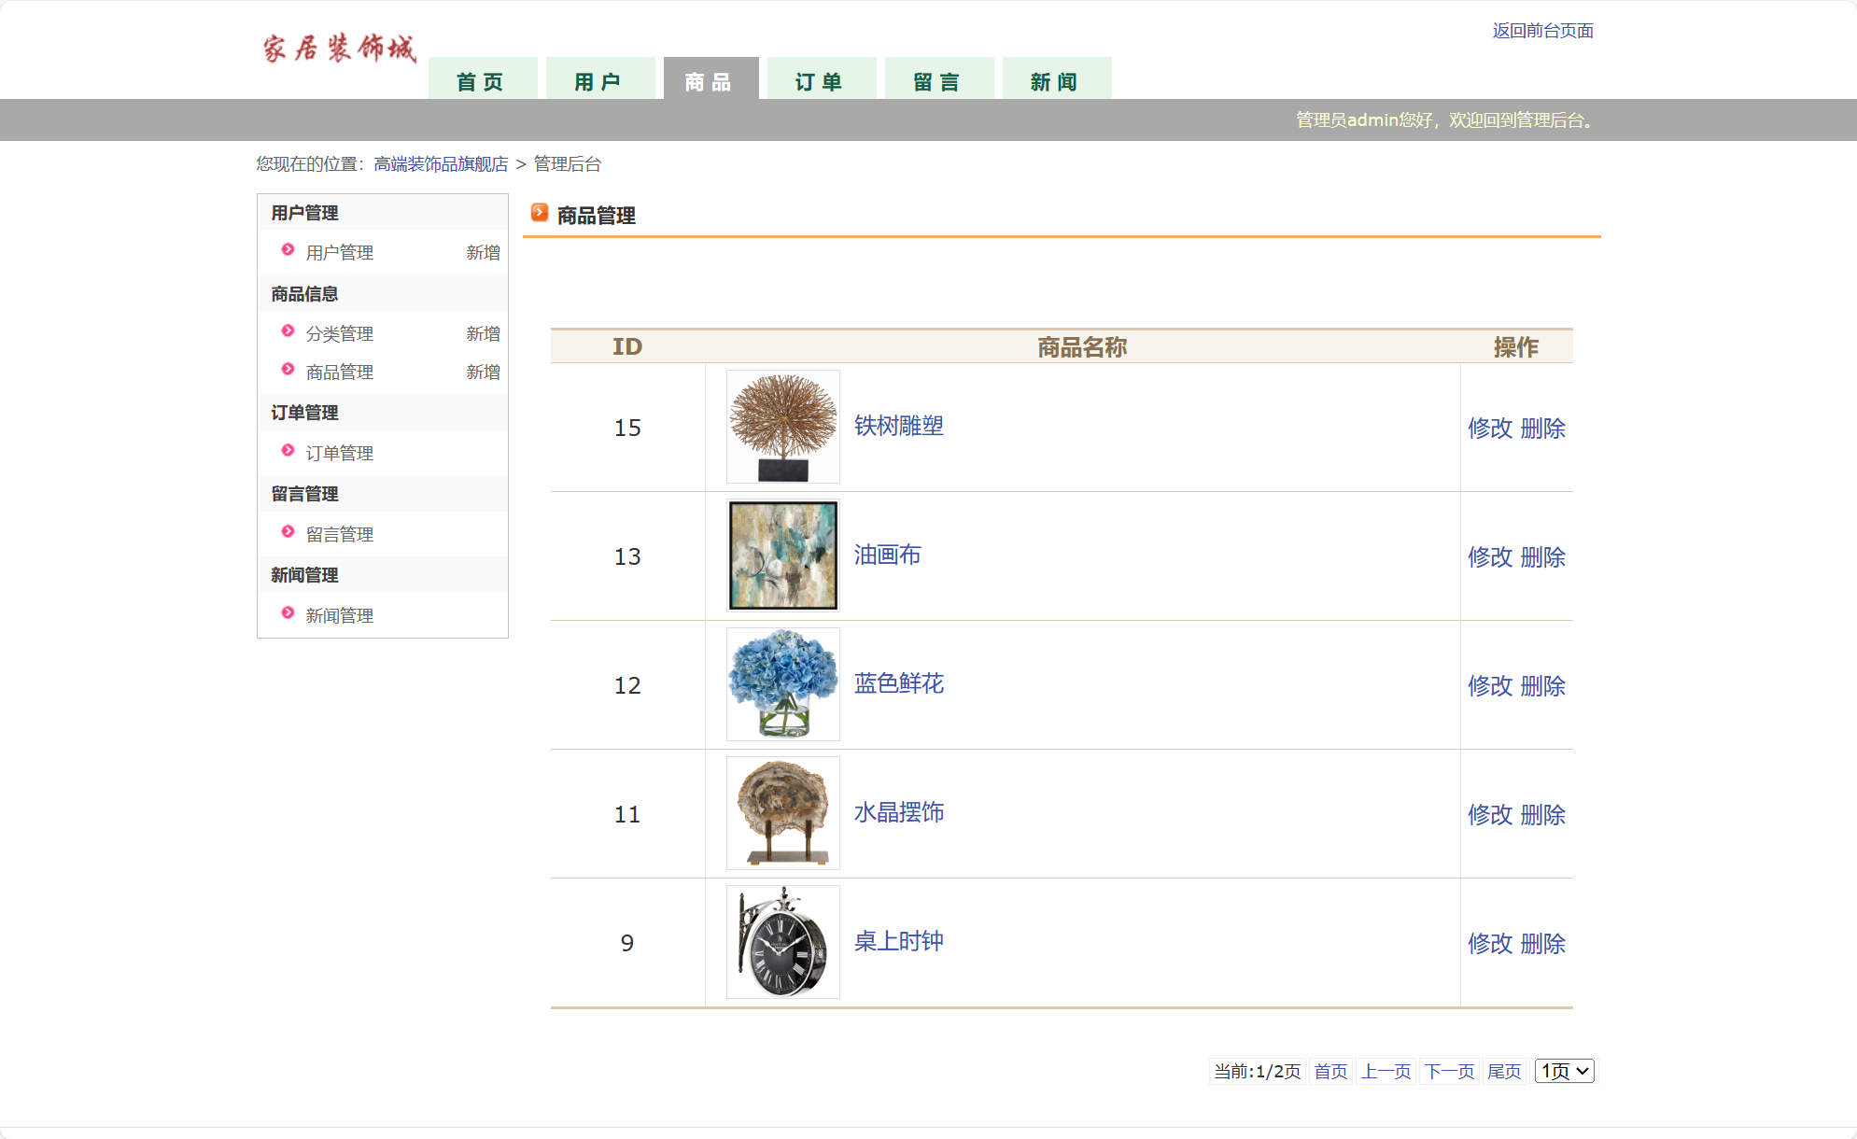Open 高端装饰品旗舰店 breadcrumb link
The image size is (1857, 1139).
click(x=441, y=164)
